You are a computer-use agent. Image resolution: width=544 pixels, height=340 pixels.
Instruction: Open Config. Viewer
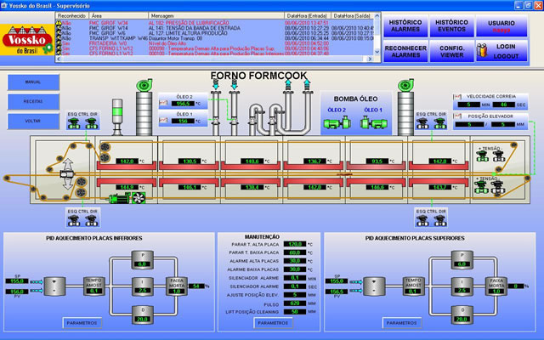(451, 51)
